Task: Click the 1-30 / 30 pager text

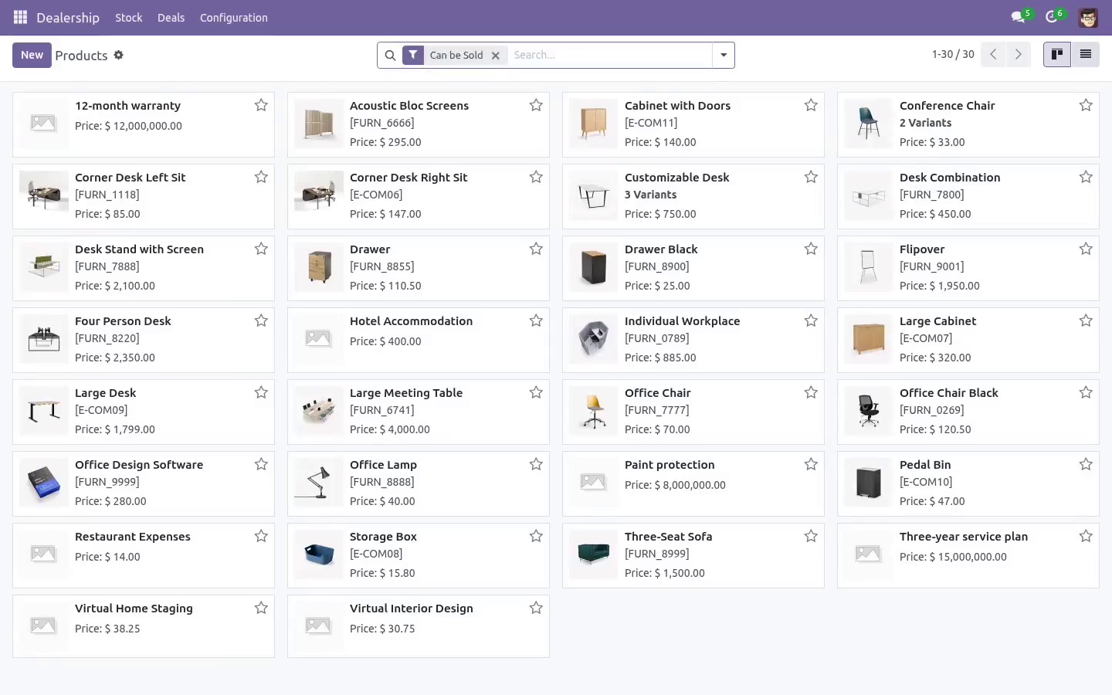Action: pos(953,54)
